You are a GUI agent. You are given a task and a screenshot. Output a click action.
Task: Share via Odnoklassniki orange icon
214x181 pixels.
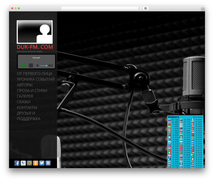pyautogui.click(x=36, y=163)
